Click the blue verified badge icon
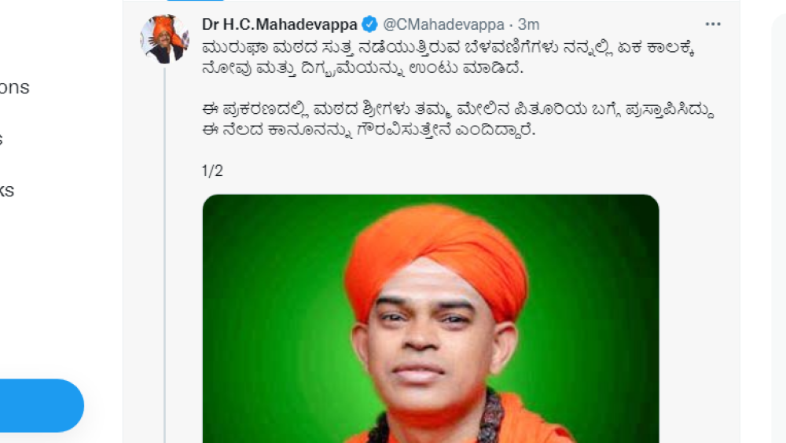The height and width of the screenshot is (443, 786). (370, 24)
